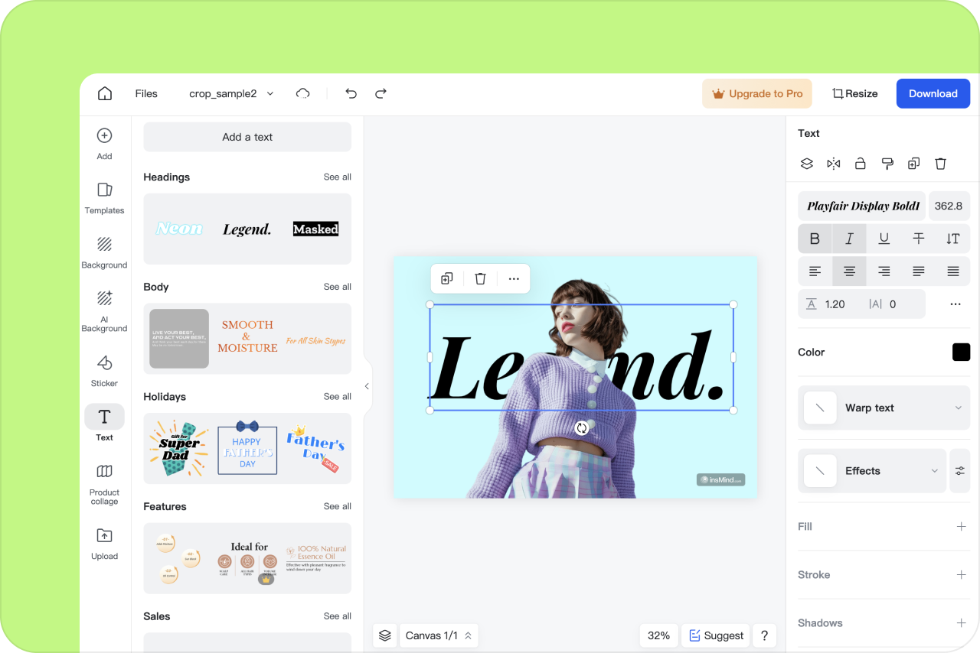Delete text using right panel trash icon
Viewport: 980px width, 653px height.
941,164
